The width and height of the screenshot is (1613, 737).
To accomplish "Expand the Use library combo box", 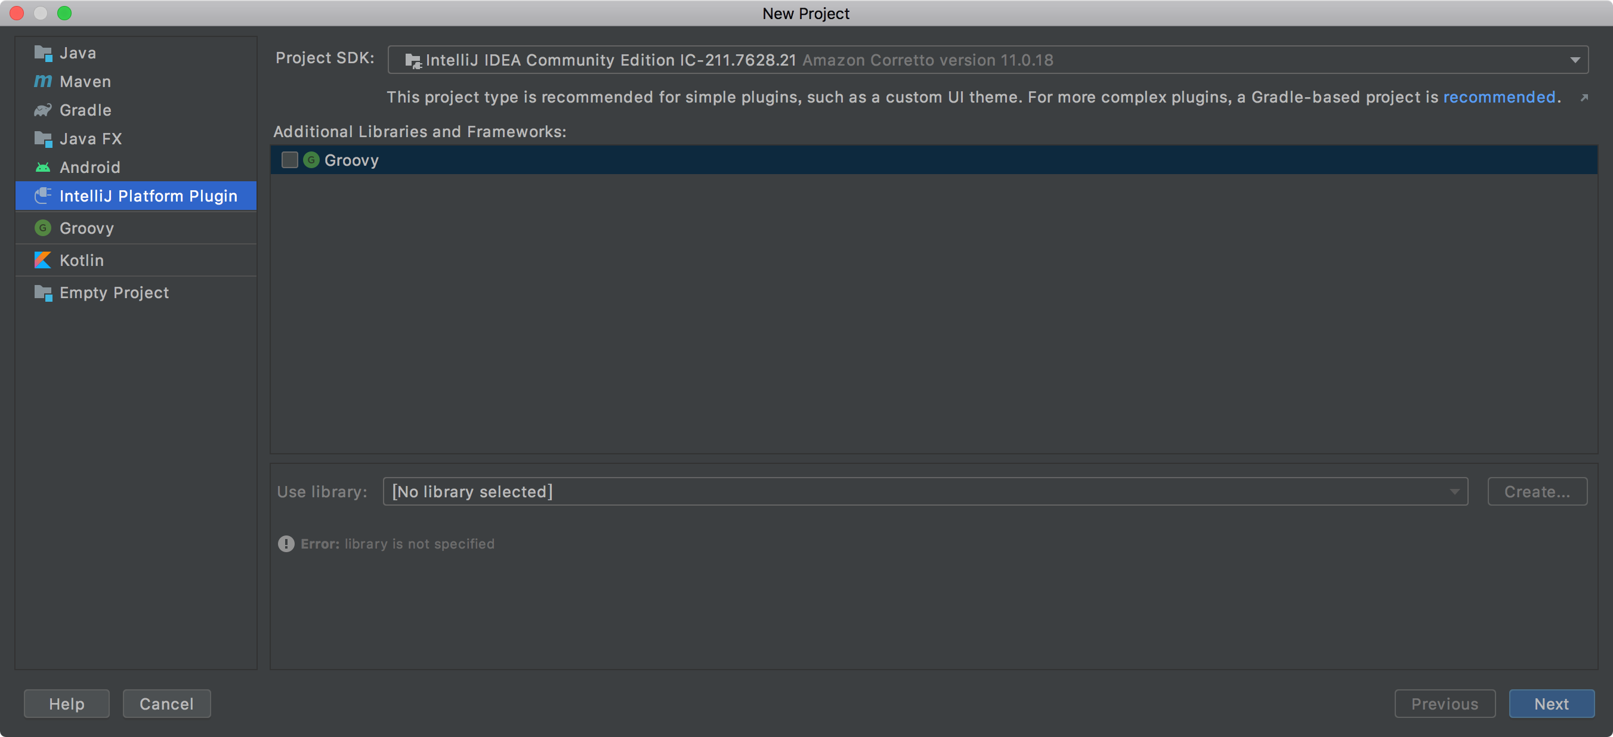I will pos(1454,491).
